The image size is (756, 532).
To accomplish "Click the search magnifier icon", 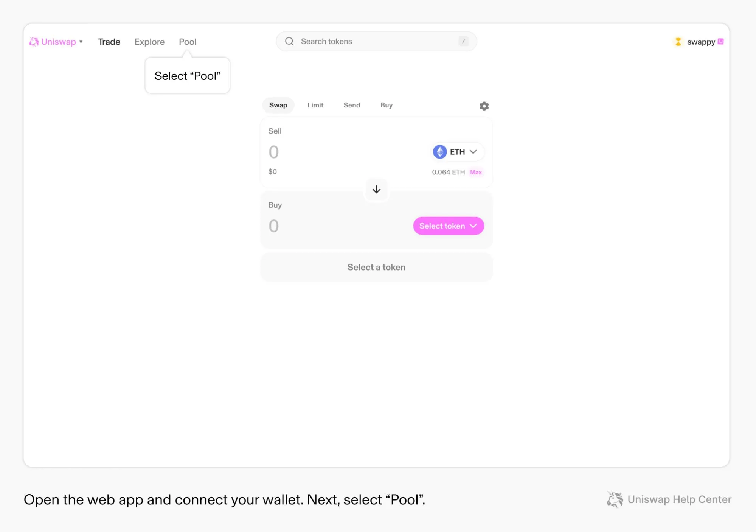I will point(289,41).
